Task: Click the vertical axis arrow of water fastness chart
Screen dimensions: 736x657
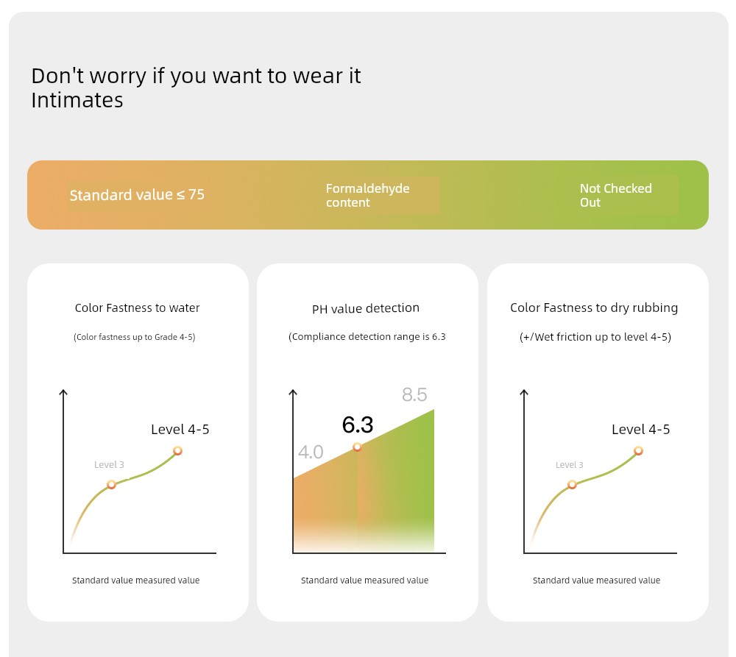Action: pyautogui.click(x=63, y=392)
